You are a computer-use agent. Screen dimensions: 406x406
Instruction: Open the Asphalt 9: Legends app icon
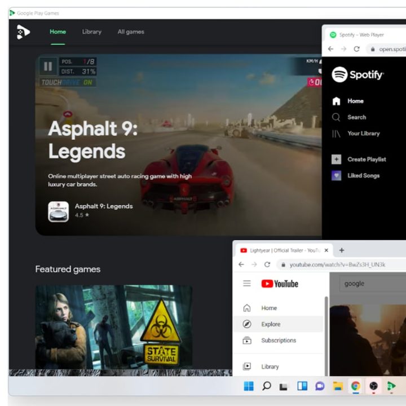coord(59,211)
